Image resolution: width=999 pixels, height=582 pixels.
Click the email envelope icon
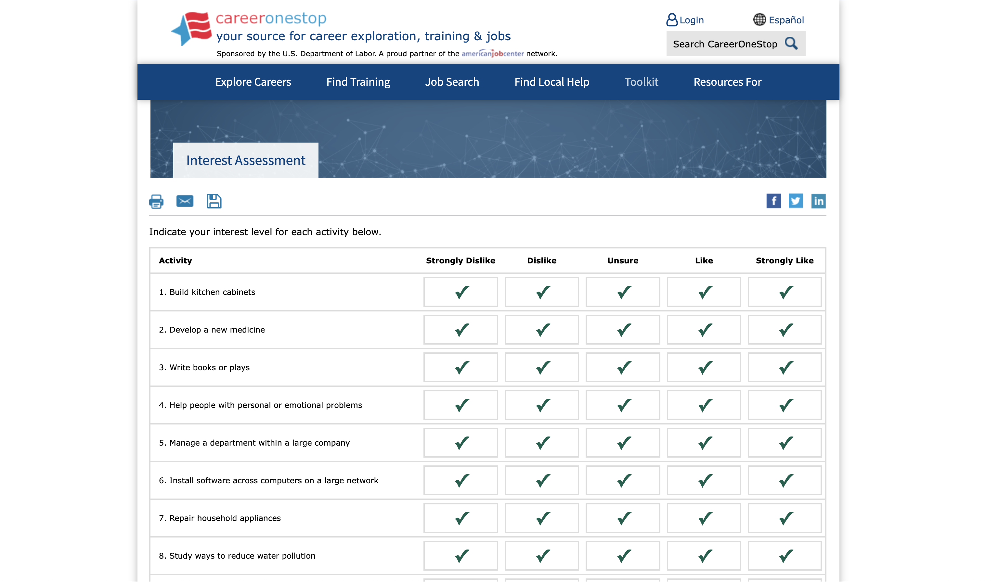(185, 201)
